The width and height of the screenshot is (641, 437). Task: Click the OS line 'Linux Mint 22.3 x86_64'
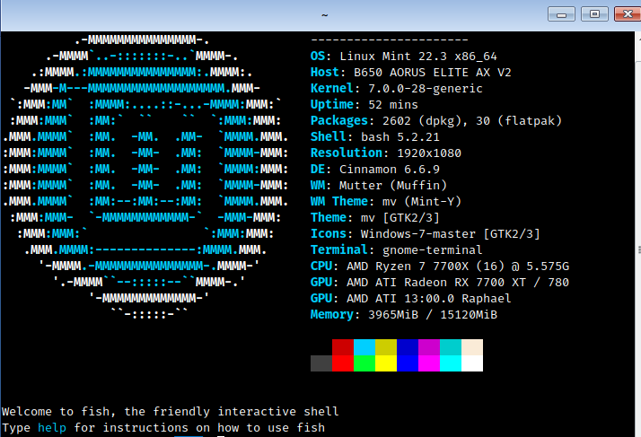click(417, 56)
